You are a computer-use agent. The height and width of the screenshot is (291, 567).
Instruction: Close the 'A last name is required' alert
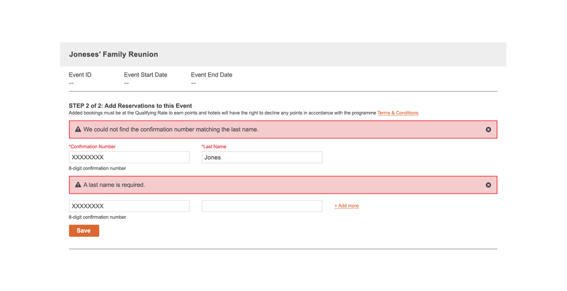(x=488, y=185)
